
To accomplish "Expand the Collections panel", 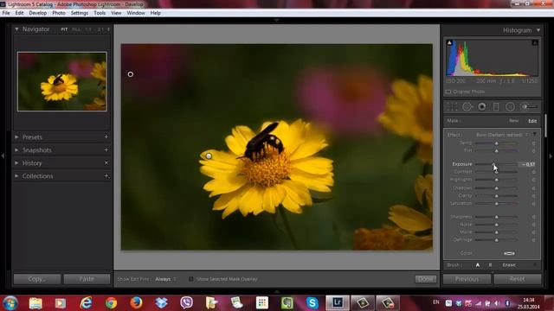I will tap(16, 176).
